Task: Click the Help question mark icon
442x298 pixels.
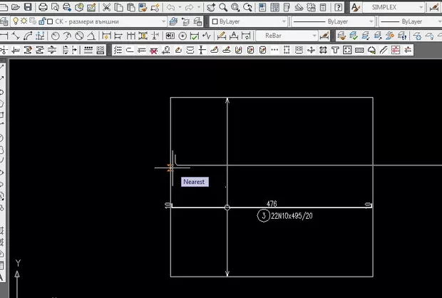Action: [338, 7]
